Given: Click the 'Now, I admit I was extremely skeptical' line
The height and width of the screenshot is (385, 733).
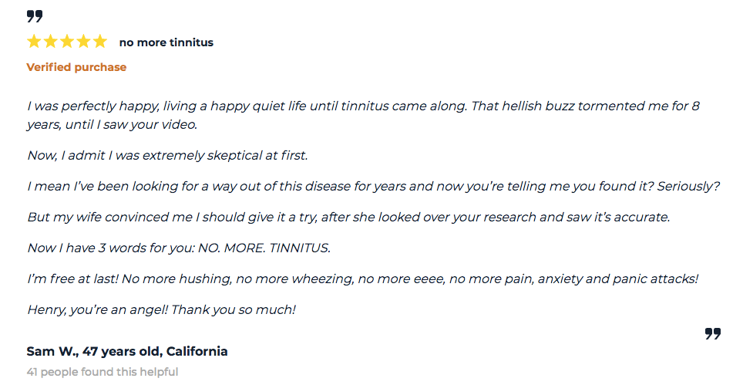Looking at the screenshot, I should [167, 155].
